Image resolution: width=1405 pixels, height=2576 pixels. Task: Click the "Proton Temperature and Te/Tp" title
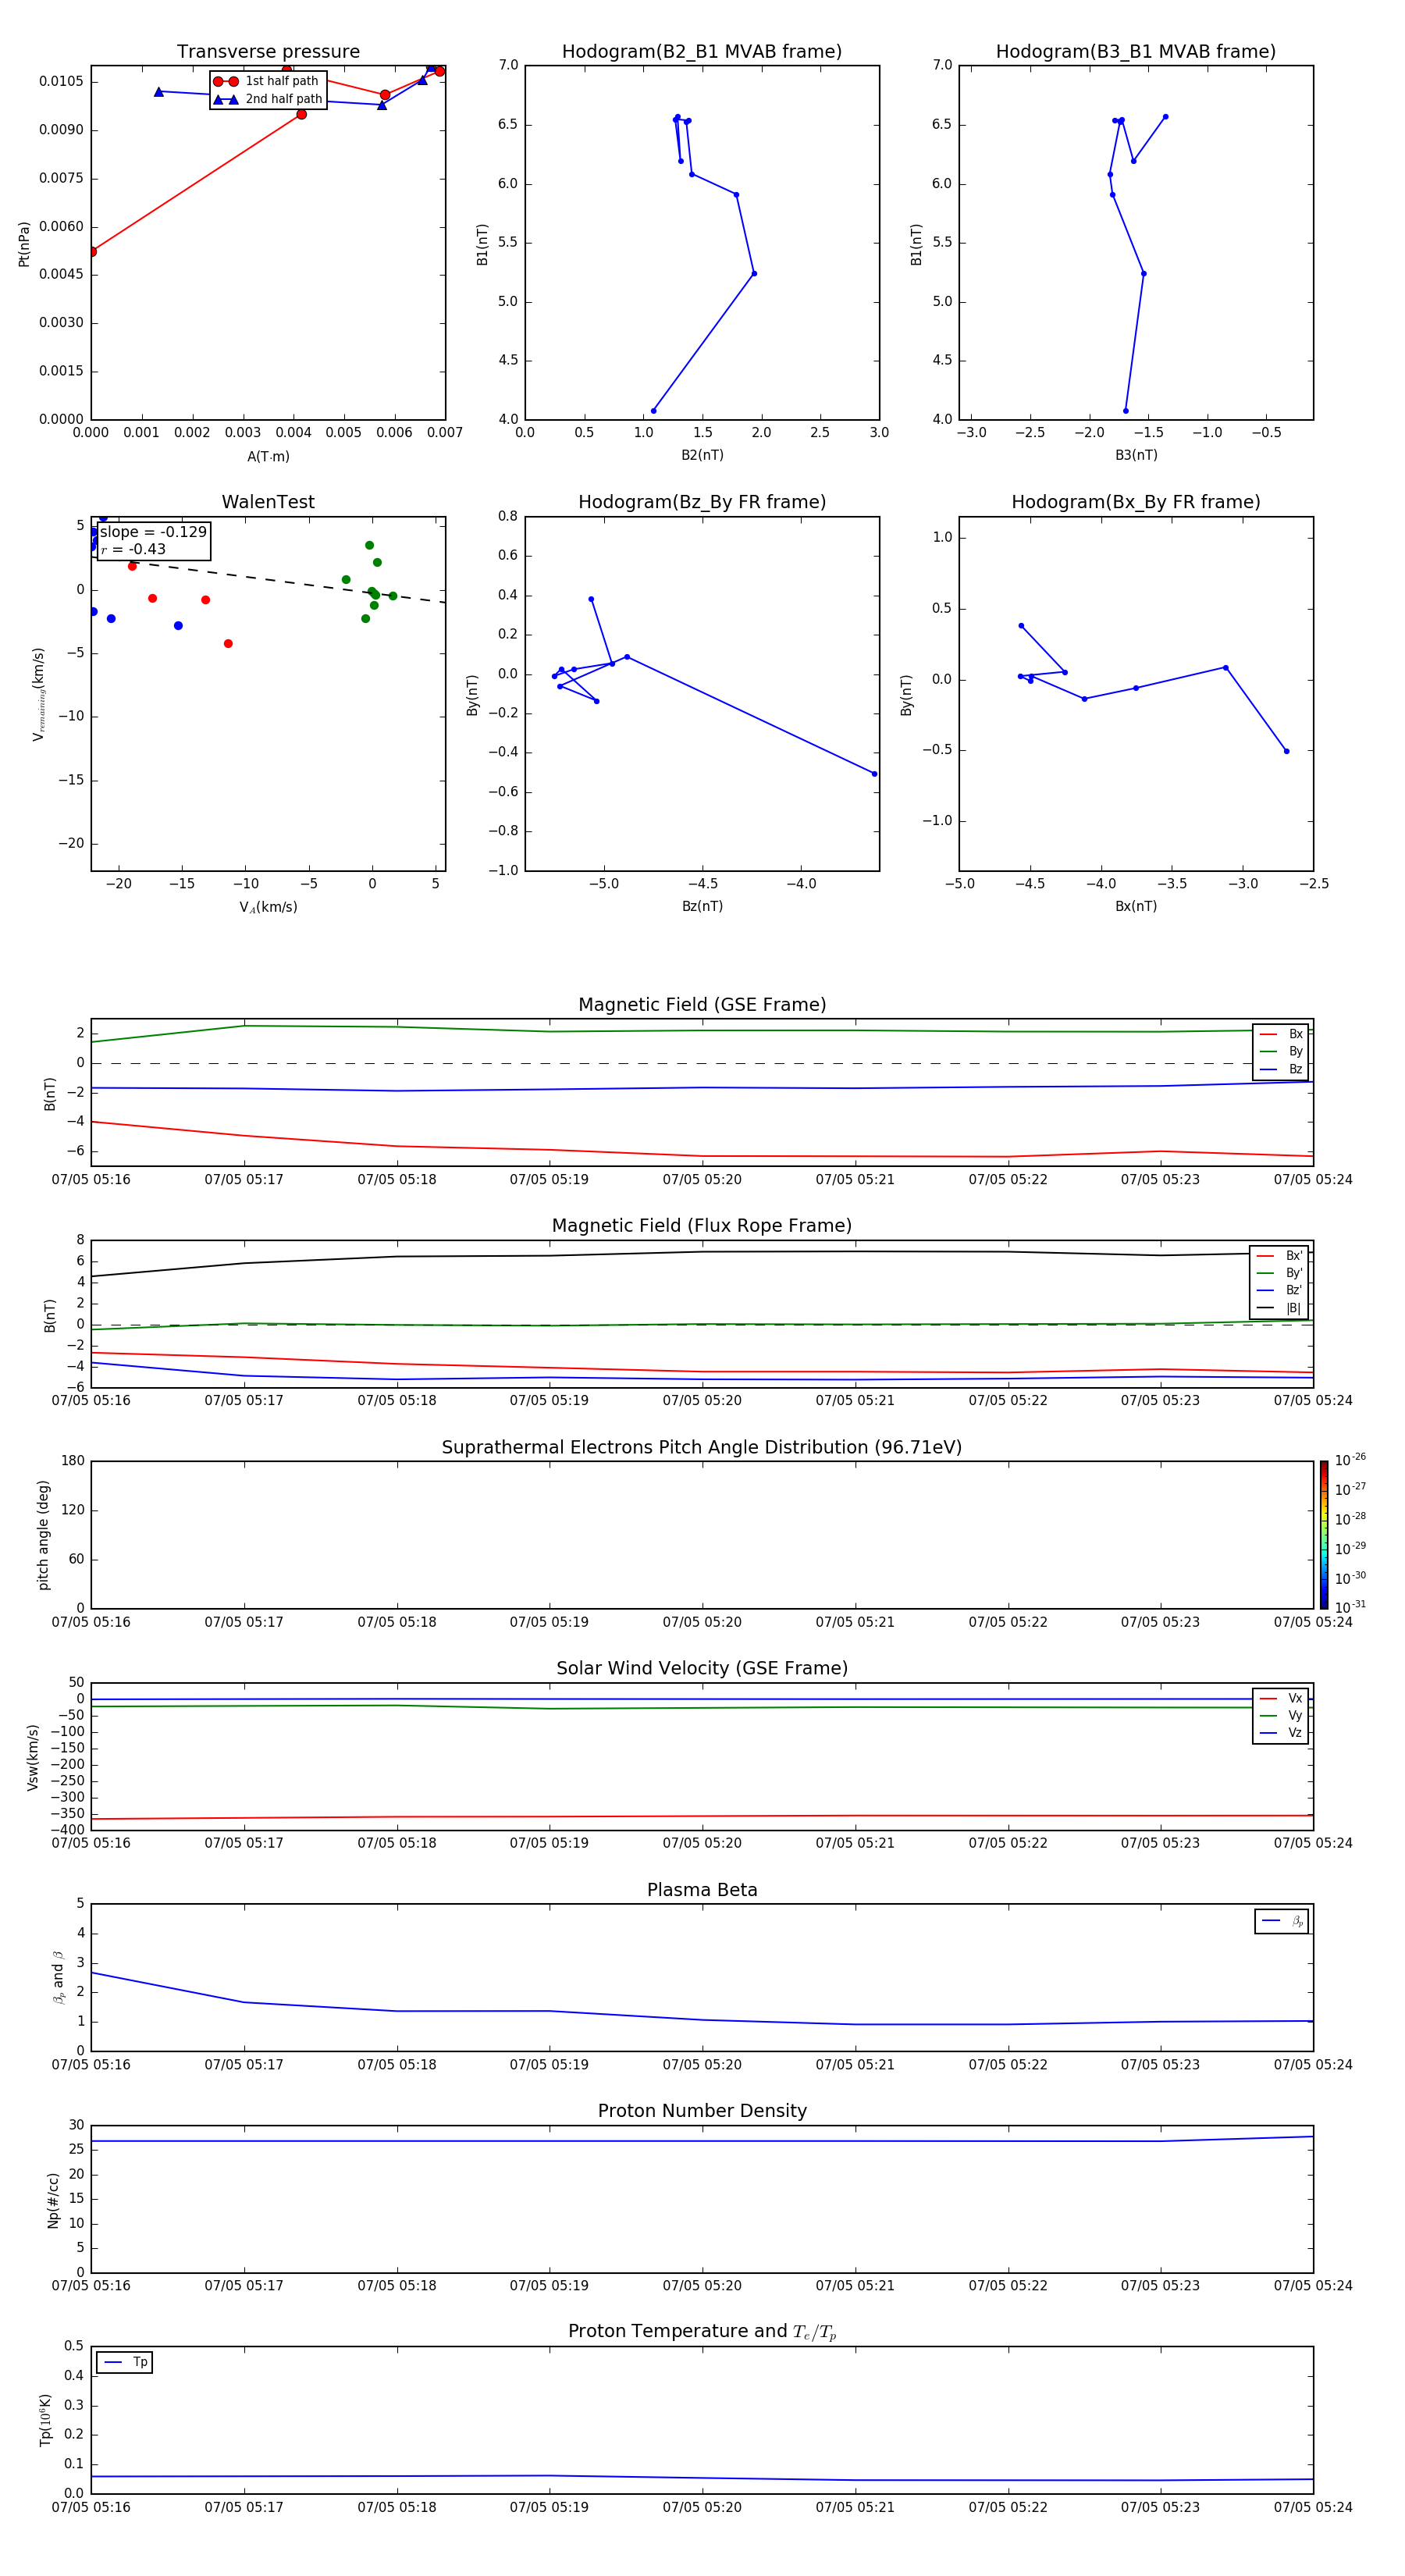pos(702,2331)
